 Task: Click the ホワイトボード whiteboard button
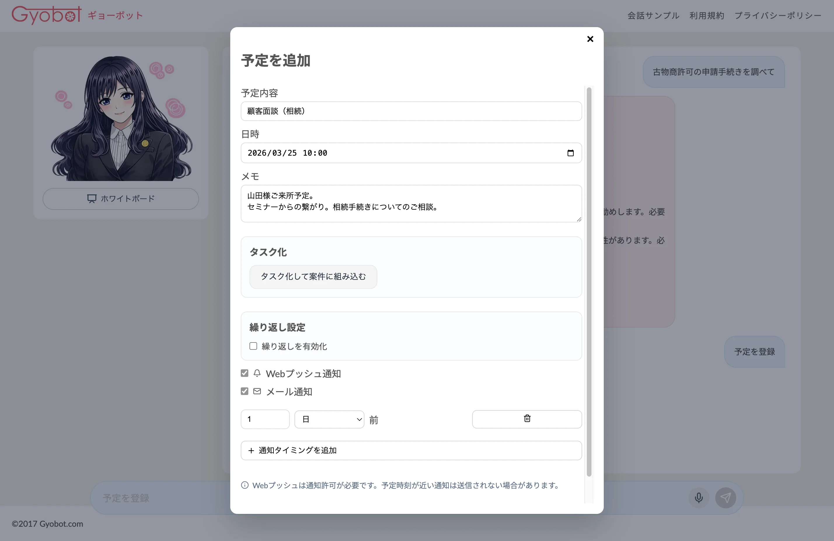[x=121, y=199]
